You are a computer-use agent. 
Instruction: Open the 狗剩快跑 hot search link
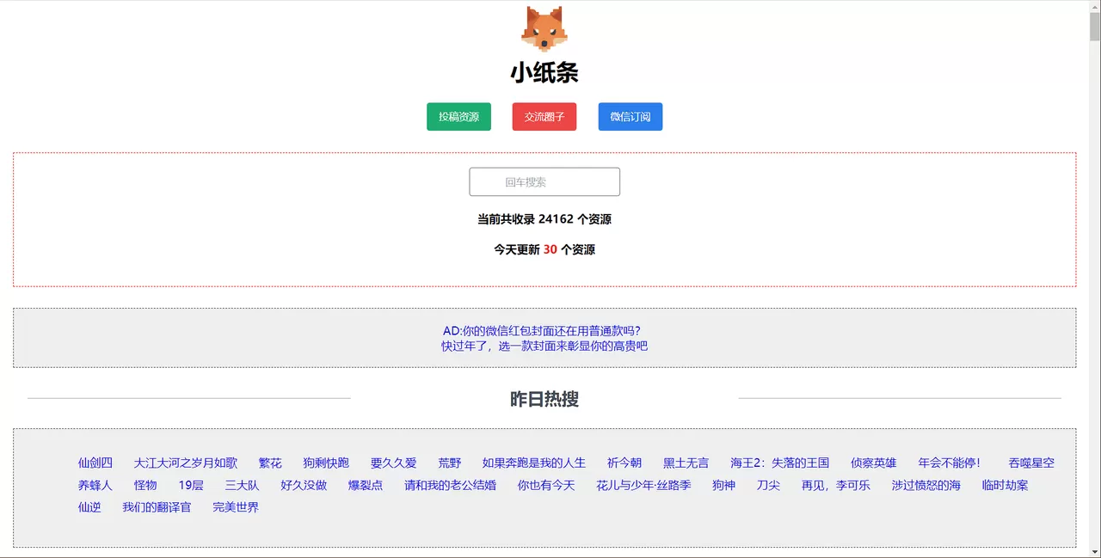tap(324, 463)
